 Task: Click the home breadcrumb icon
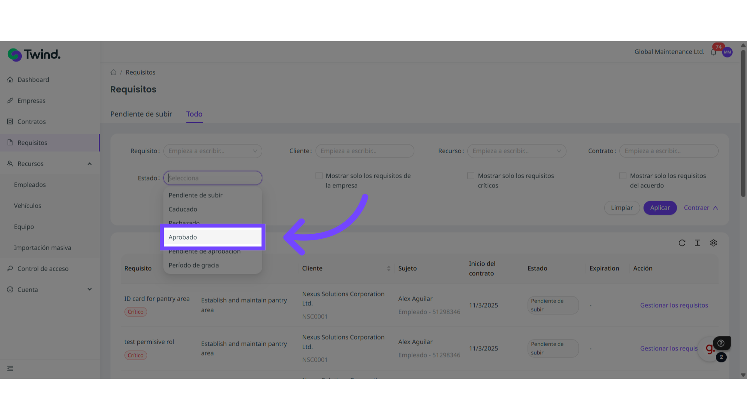coord(113,72)
